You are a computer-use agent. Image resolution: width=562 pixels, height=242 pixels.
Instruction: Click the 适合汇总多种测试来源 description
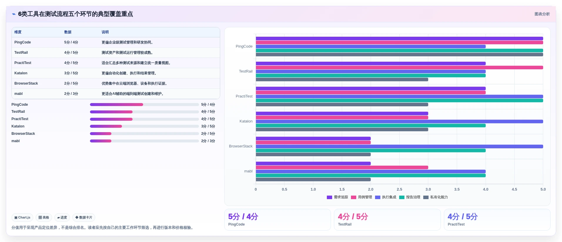136,63
